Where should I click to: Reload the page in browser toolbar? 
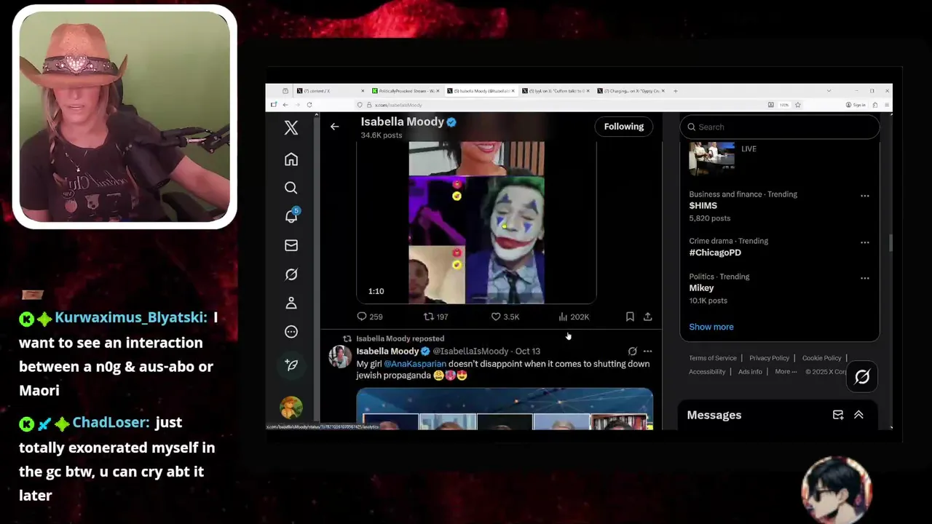tap(309, 105)
